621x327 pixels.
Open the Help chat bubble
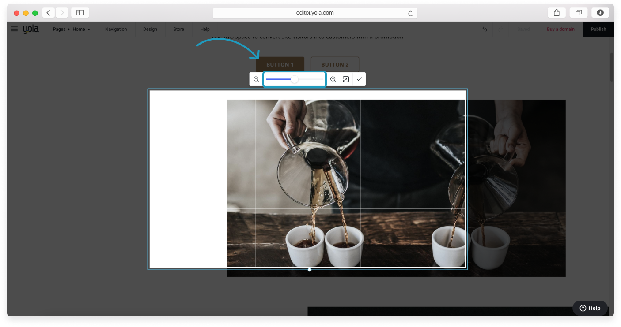tap(590, 308)
